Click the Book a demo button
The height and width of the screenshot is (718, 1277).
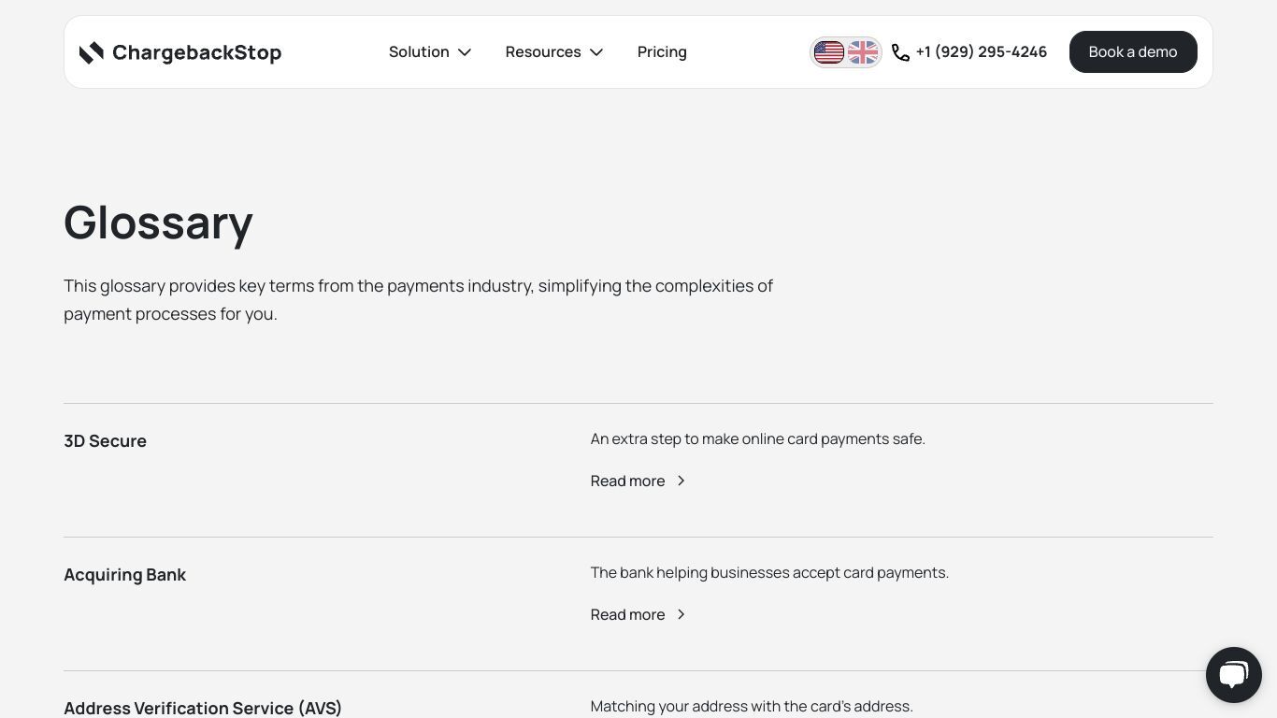coord(1133,52)
